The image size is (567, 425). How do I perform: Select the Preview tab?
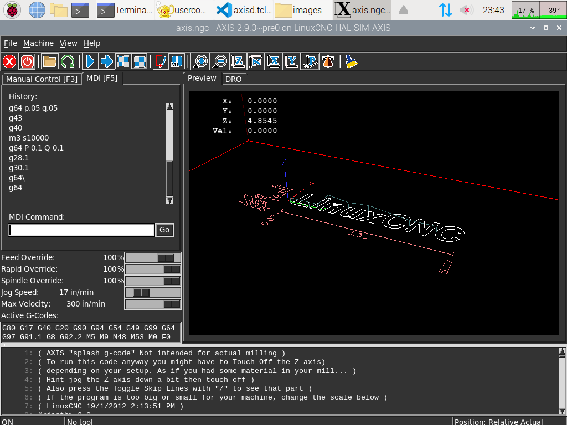(x=202, y=79)
